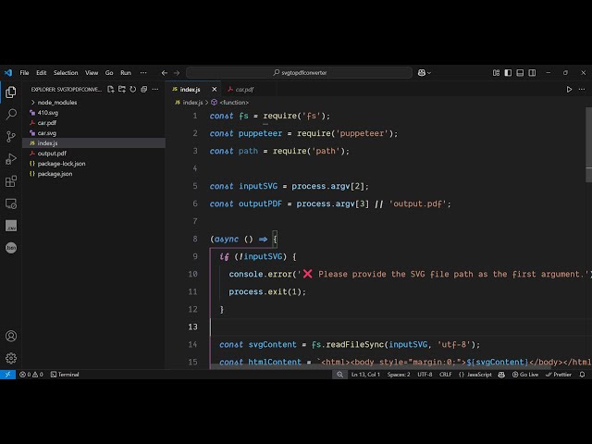Open the Edit menu

tap(41, 73)
